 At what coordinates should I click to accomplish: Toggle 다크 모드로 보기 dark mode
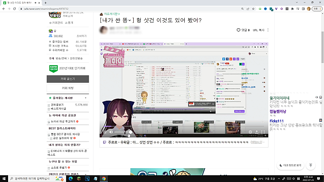pyautogui.click(x=290, y=165)
